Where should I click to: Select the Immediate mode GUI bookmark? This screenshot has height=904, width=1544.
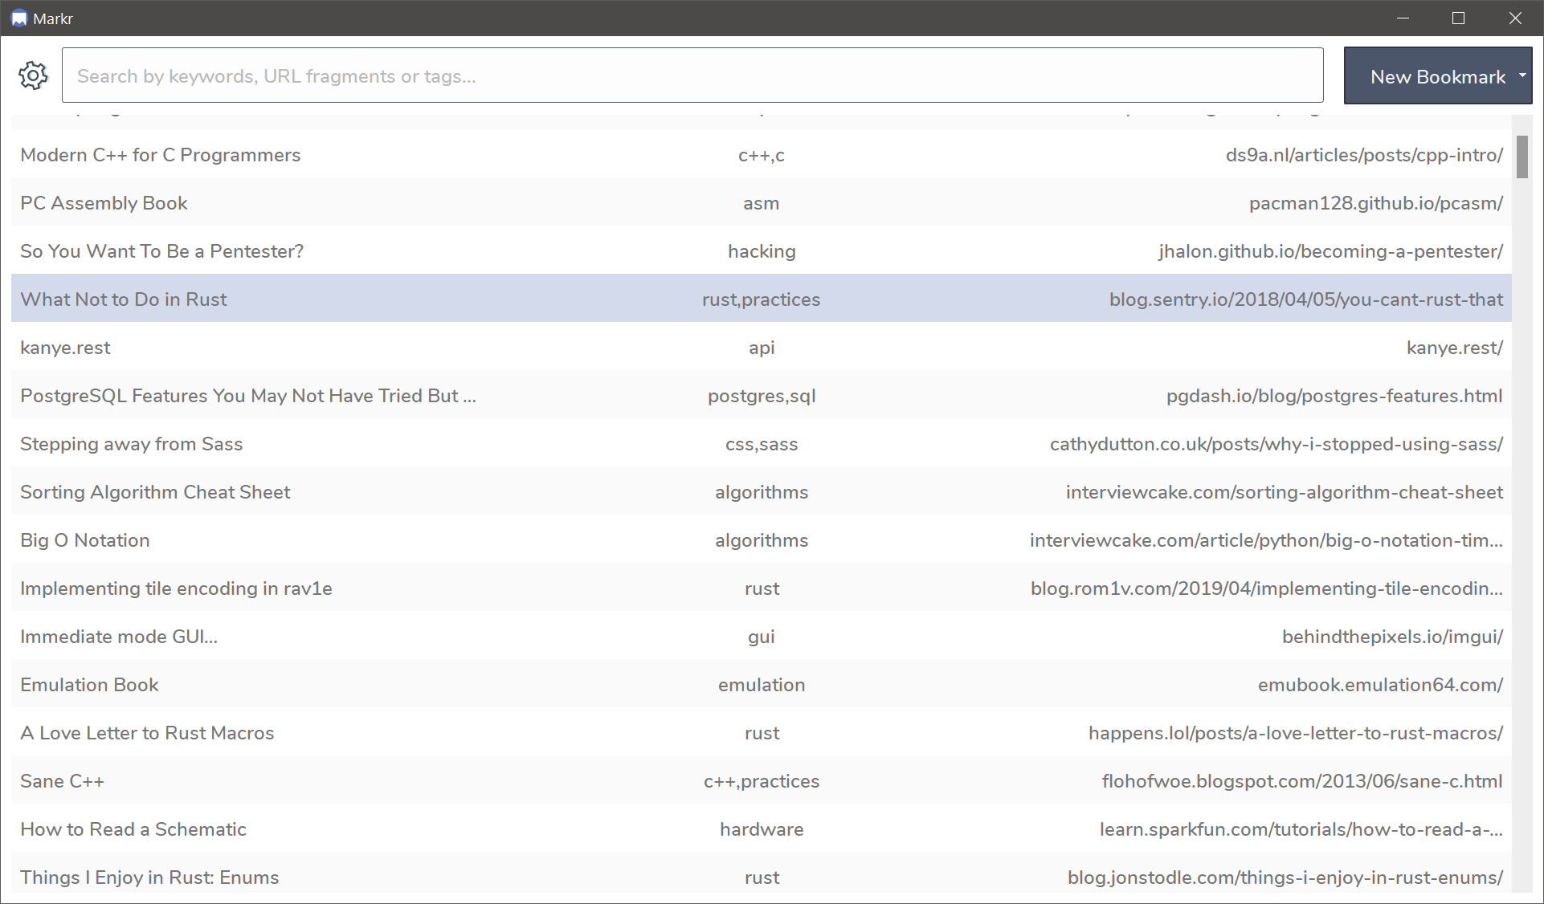pos(118,637)
